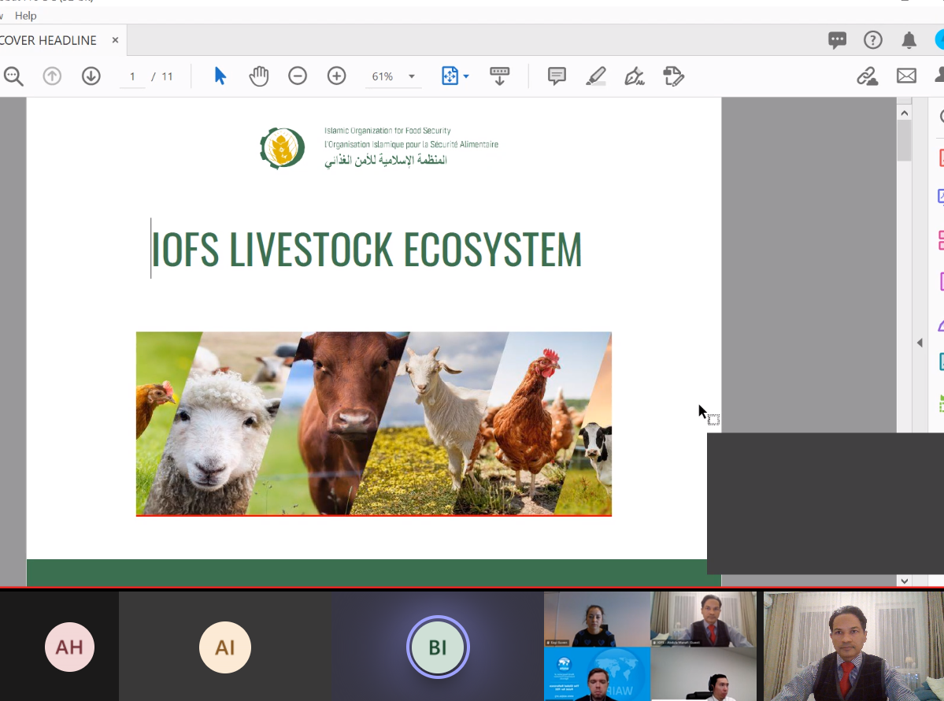Select the woman's video tile
Viewport: 944px width, 701px height.
598,619
